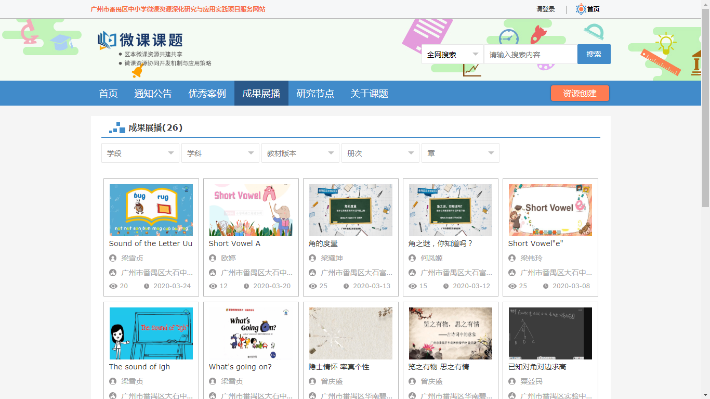Click school icon on 角的度量 card
The height and width of the screenshot is (399, 710).
[x=312, y=273]
